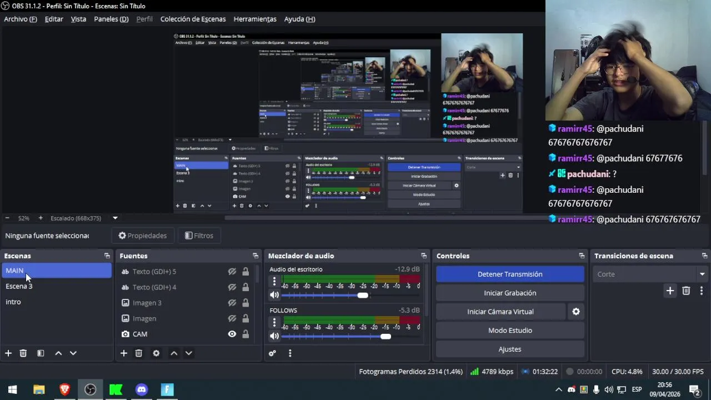Open the Archivo menu
The height and width of the screenshot is (400, 711).
tap(21, 19)
